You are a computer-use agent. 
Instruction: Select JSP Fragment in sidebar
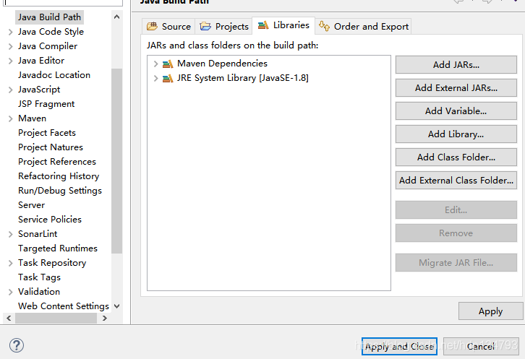[46, 104]
